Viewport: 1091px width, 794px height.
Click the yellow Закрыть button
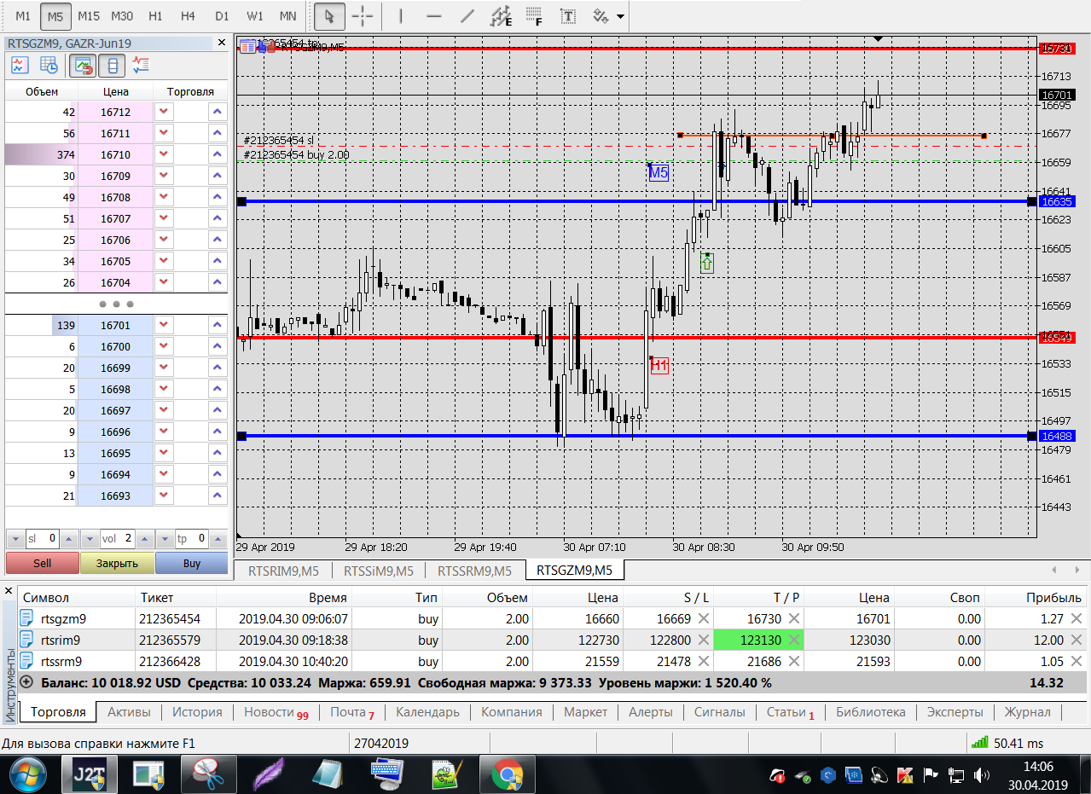point(117,563)
